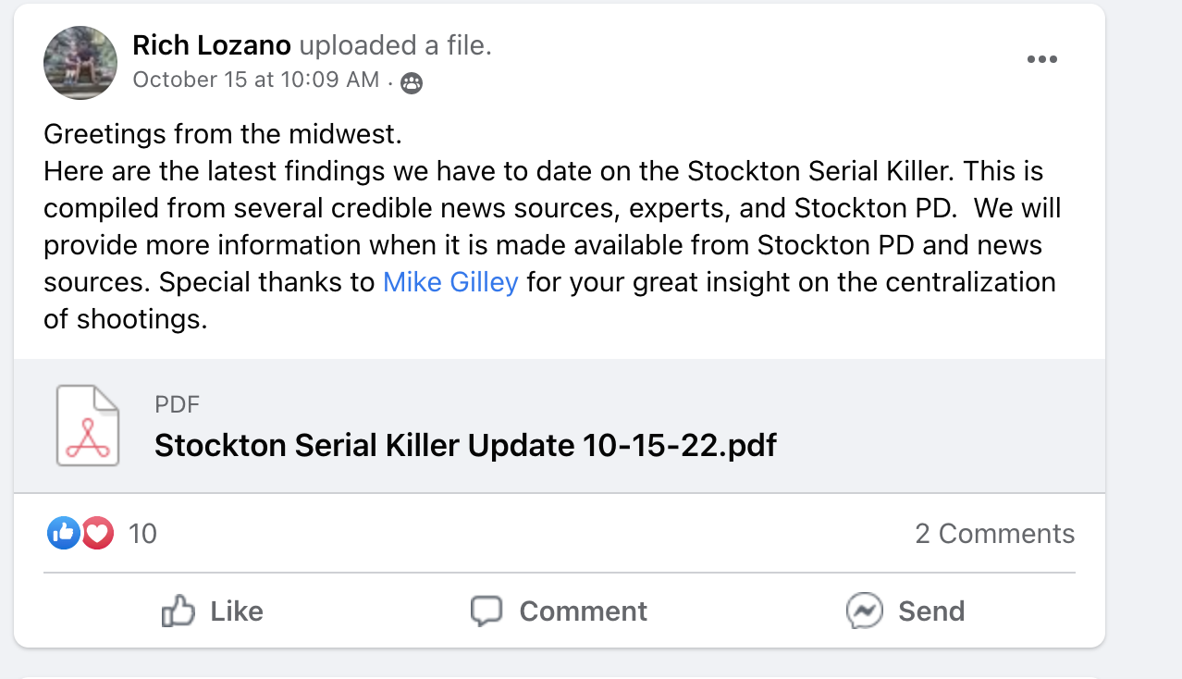Open the three-dot post options menu

(1041, 60)
